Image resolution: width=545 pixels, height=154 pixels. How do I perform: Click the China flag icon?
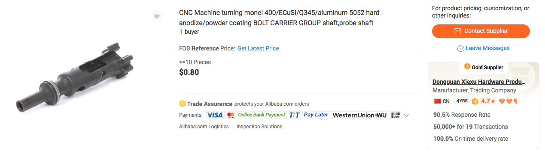438,101
